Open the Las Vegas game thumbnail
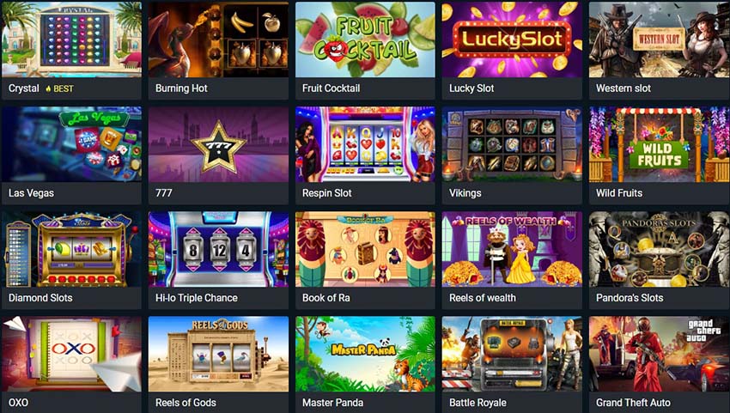Viewport: 730px width, 413px height. pos(71,144)
